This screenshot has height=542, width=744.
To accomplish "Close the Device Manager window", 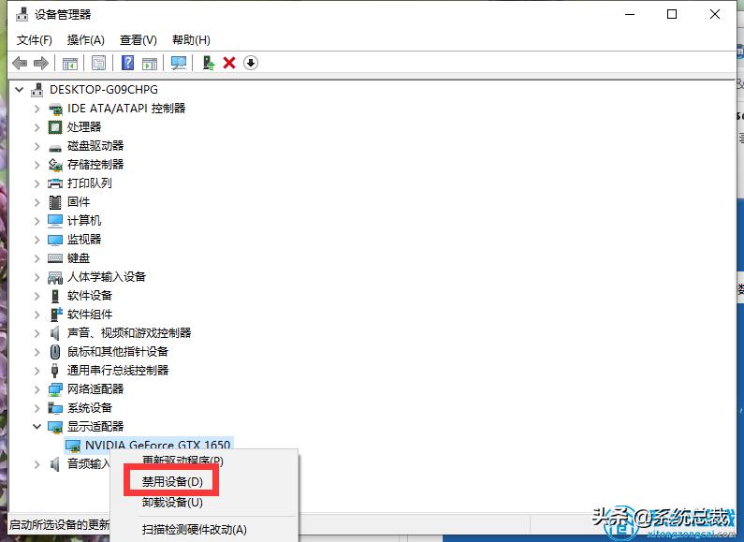I will coord(715,14).
